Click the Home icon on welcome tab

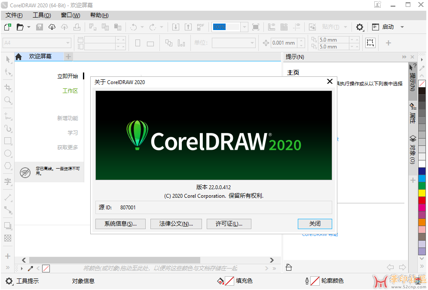click(x=18, y=57)
